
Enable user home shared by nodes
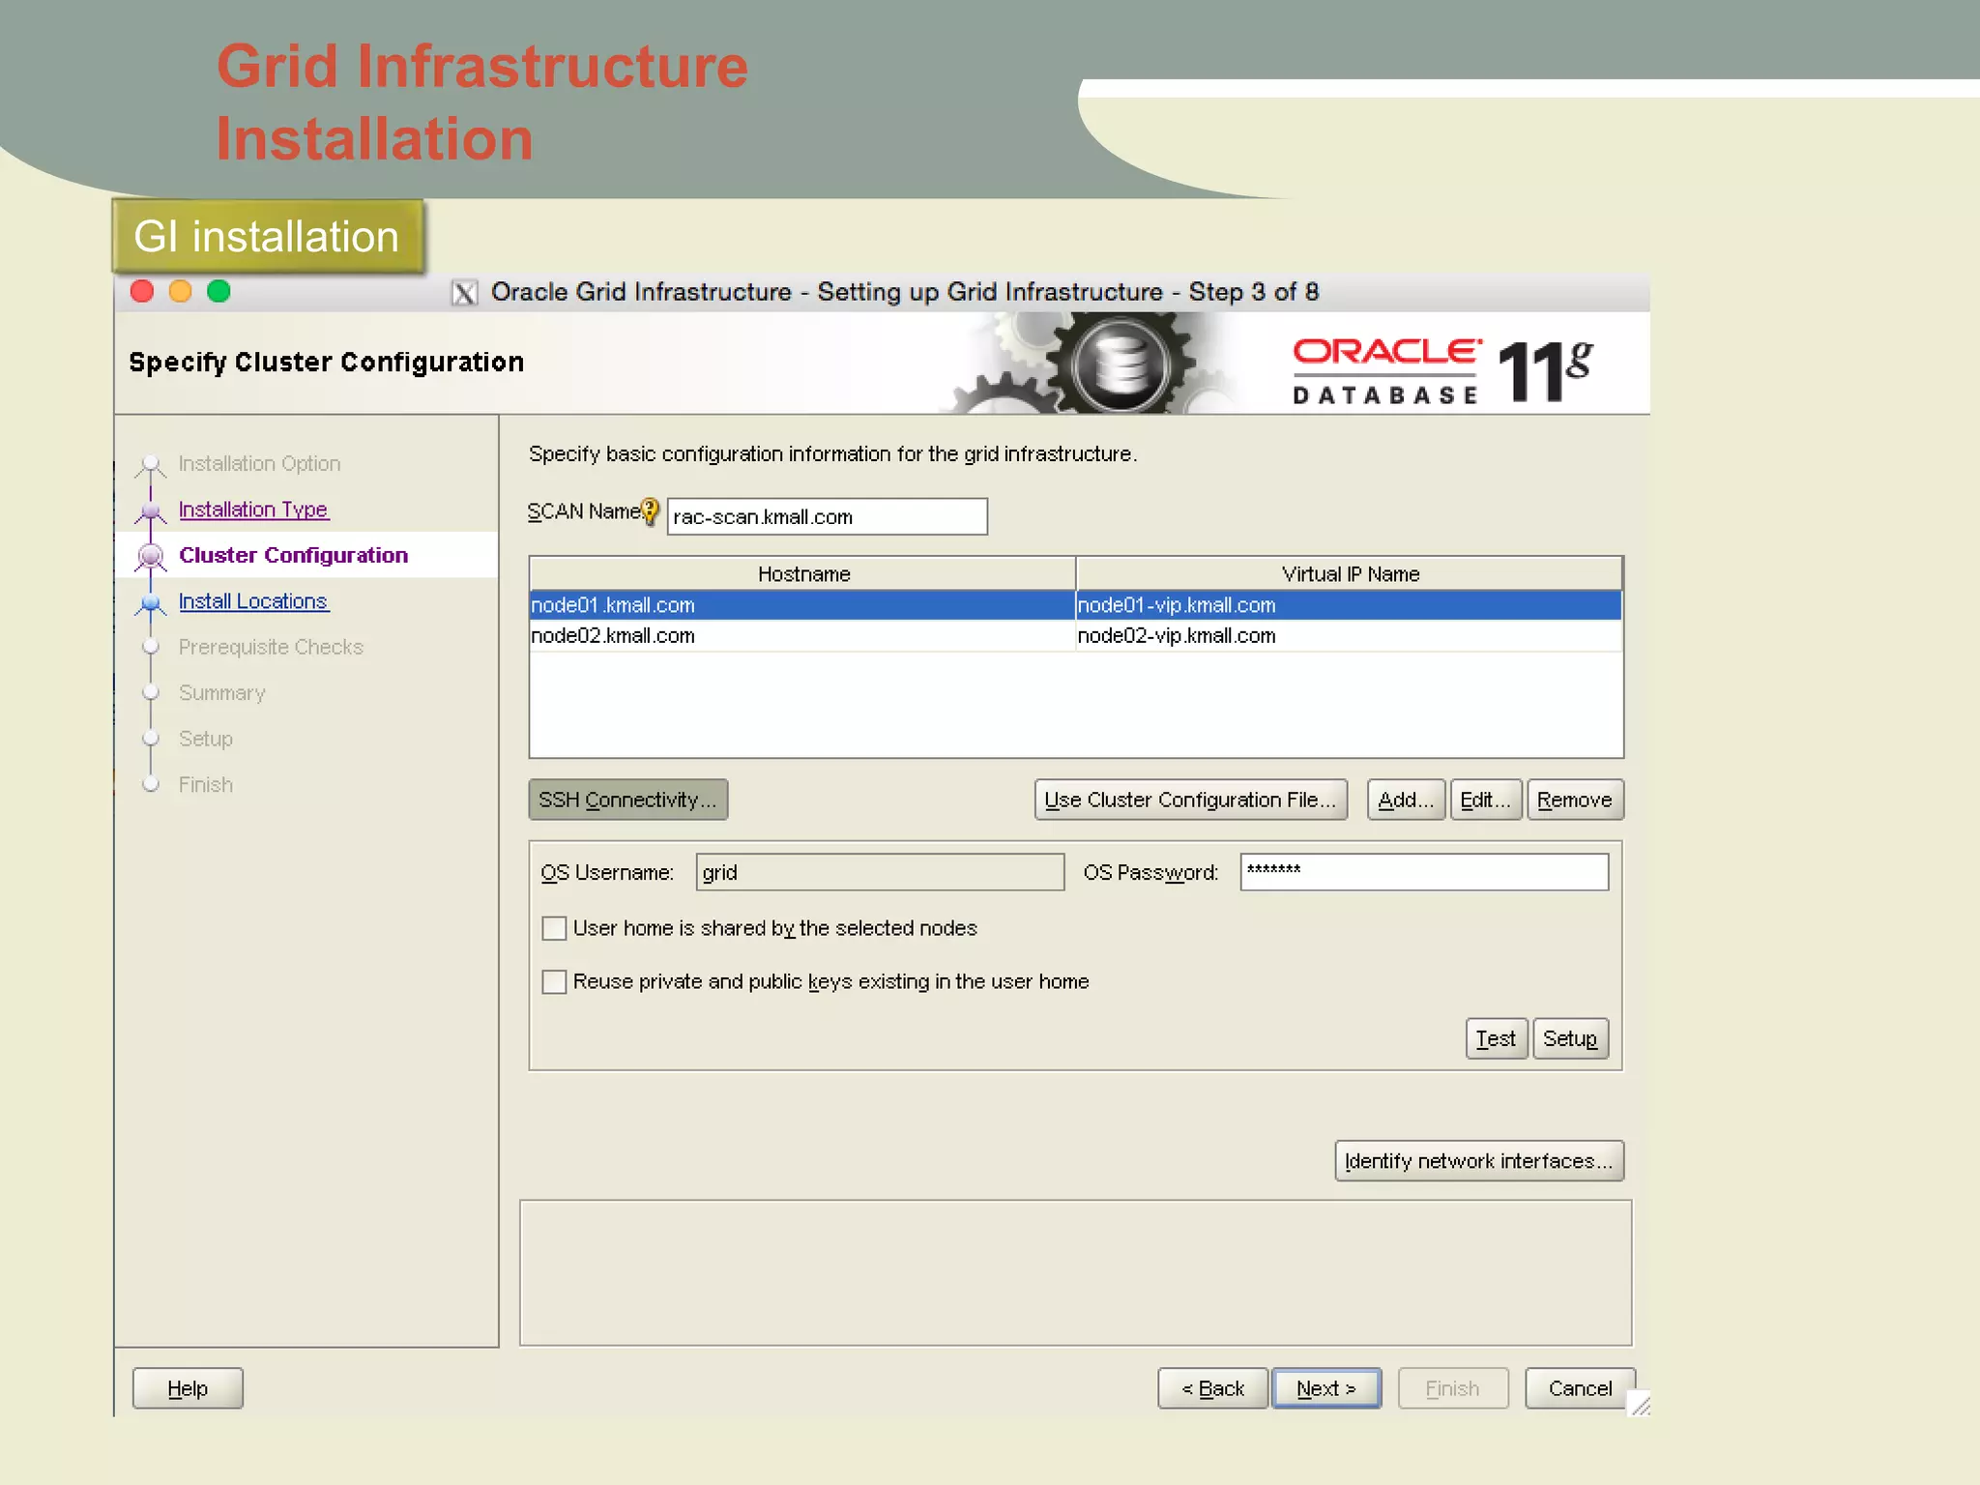click(x=554, y=928)
